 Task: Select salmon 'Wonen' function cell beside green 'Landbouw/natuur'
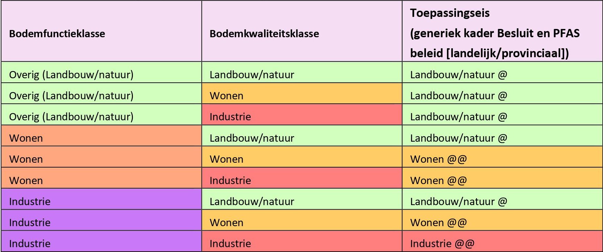(26, 138)
